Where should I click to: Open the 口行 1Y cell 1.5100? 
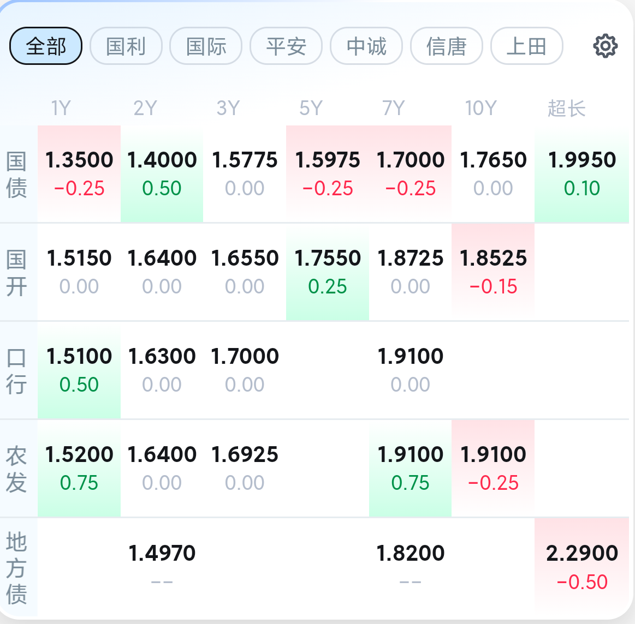pos(79,370)
